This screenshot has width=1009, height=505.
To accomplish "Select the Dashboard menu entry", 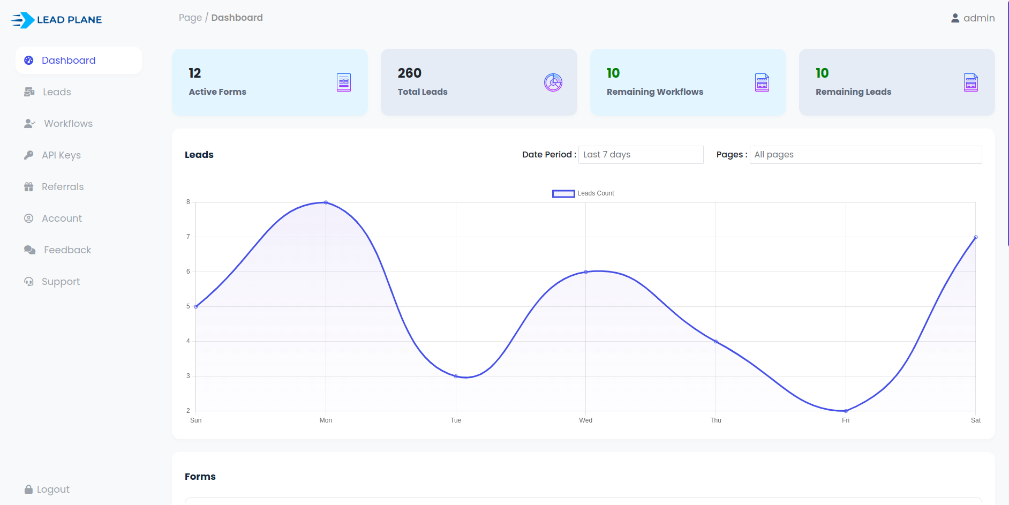I will coord(69,60).
